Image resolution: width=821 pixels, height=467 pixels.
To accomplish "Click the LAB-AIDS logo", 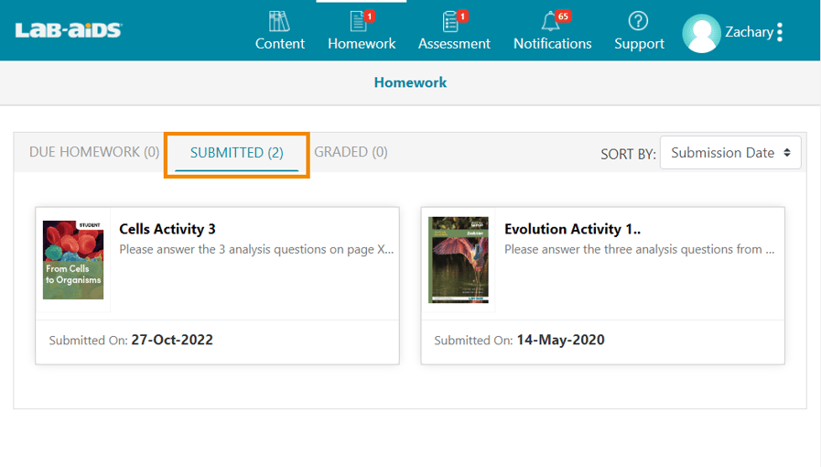I will coord(68,30).
